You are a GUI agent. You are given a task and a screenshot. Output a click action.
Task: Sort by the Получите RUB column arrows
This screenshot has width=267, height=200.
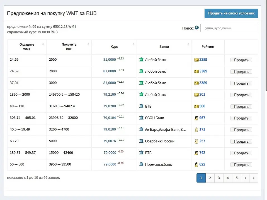coord(88,44)
